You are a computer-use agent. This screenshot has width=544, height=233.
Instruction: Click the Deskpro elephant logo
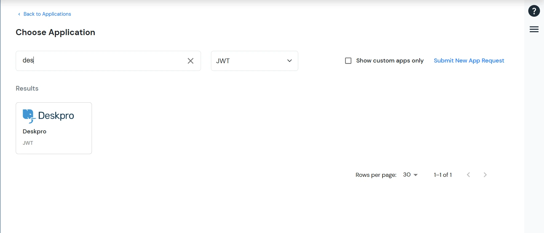(29, 116)
